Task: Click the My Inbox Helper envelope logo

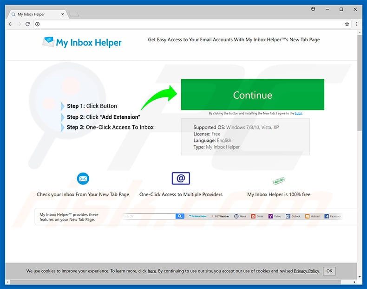Action: pos(48,42)
